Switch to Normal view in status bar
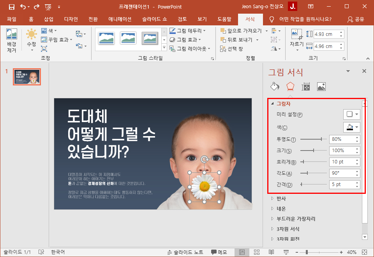The height and width of the screenshot is (257, 374). click(x=242, y=252)
